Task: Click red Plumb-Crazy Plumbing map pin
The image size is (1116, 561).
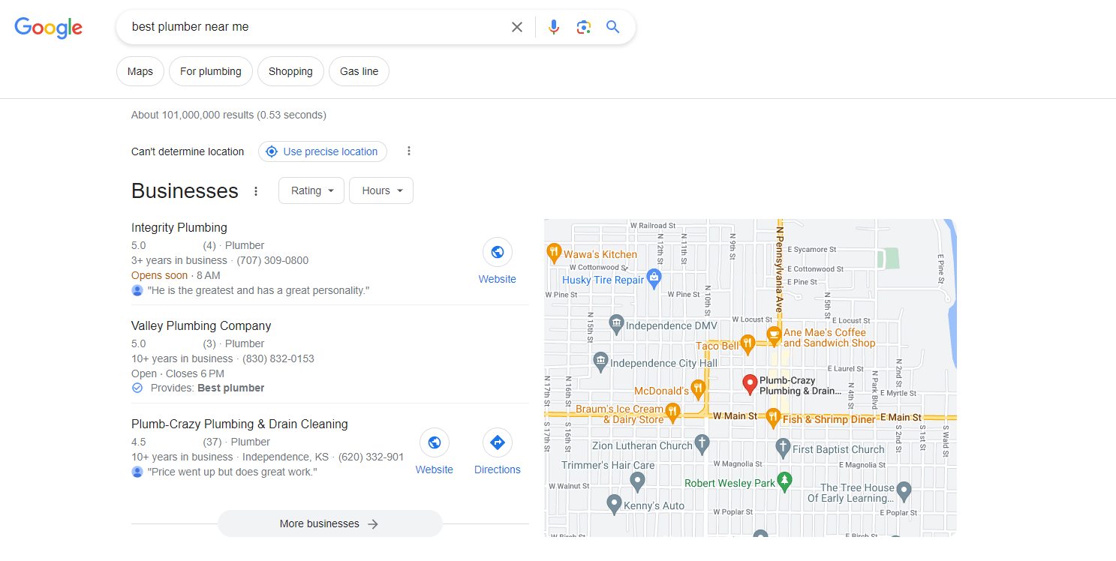Action: (749, 385)
